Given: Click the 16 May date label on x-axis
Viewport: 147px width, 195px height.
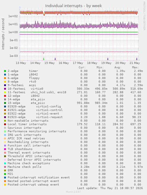Looking at the screenshot, I should tap(64, 63).
